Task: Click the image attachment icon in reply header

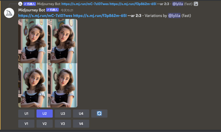Action: 196,4
